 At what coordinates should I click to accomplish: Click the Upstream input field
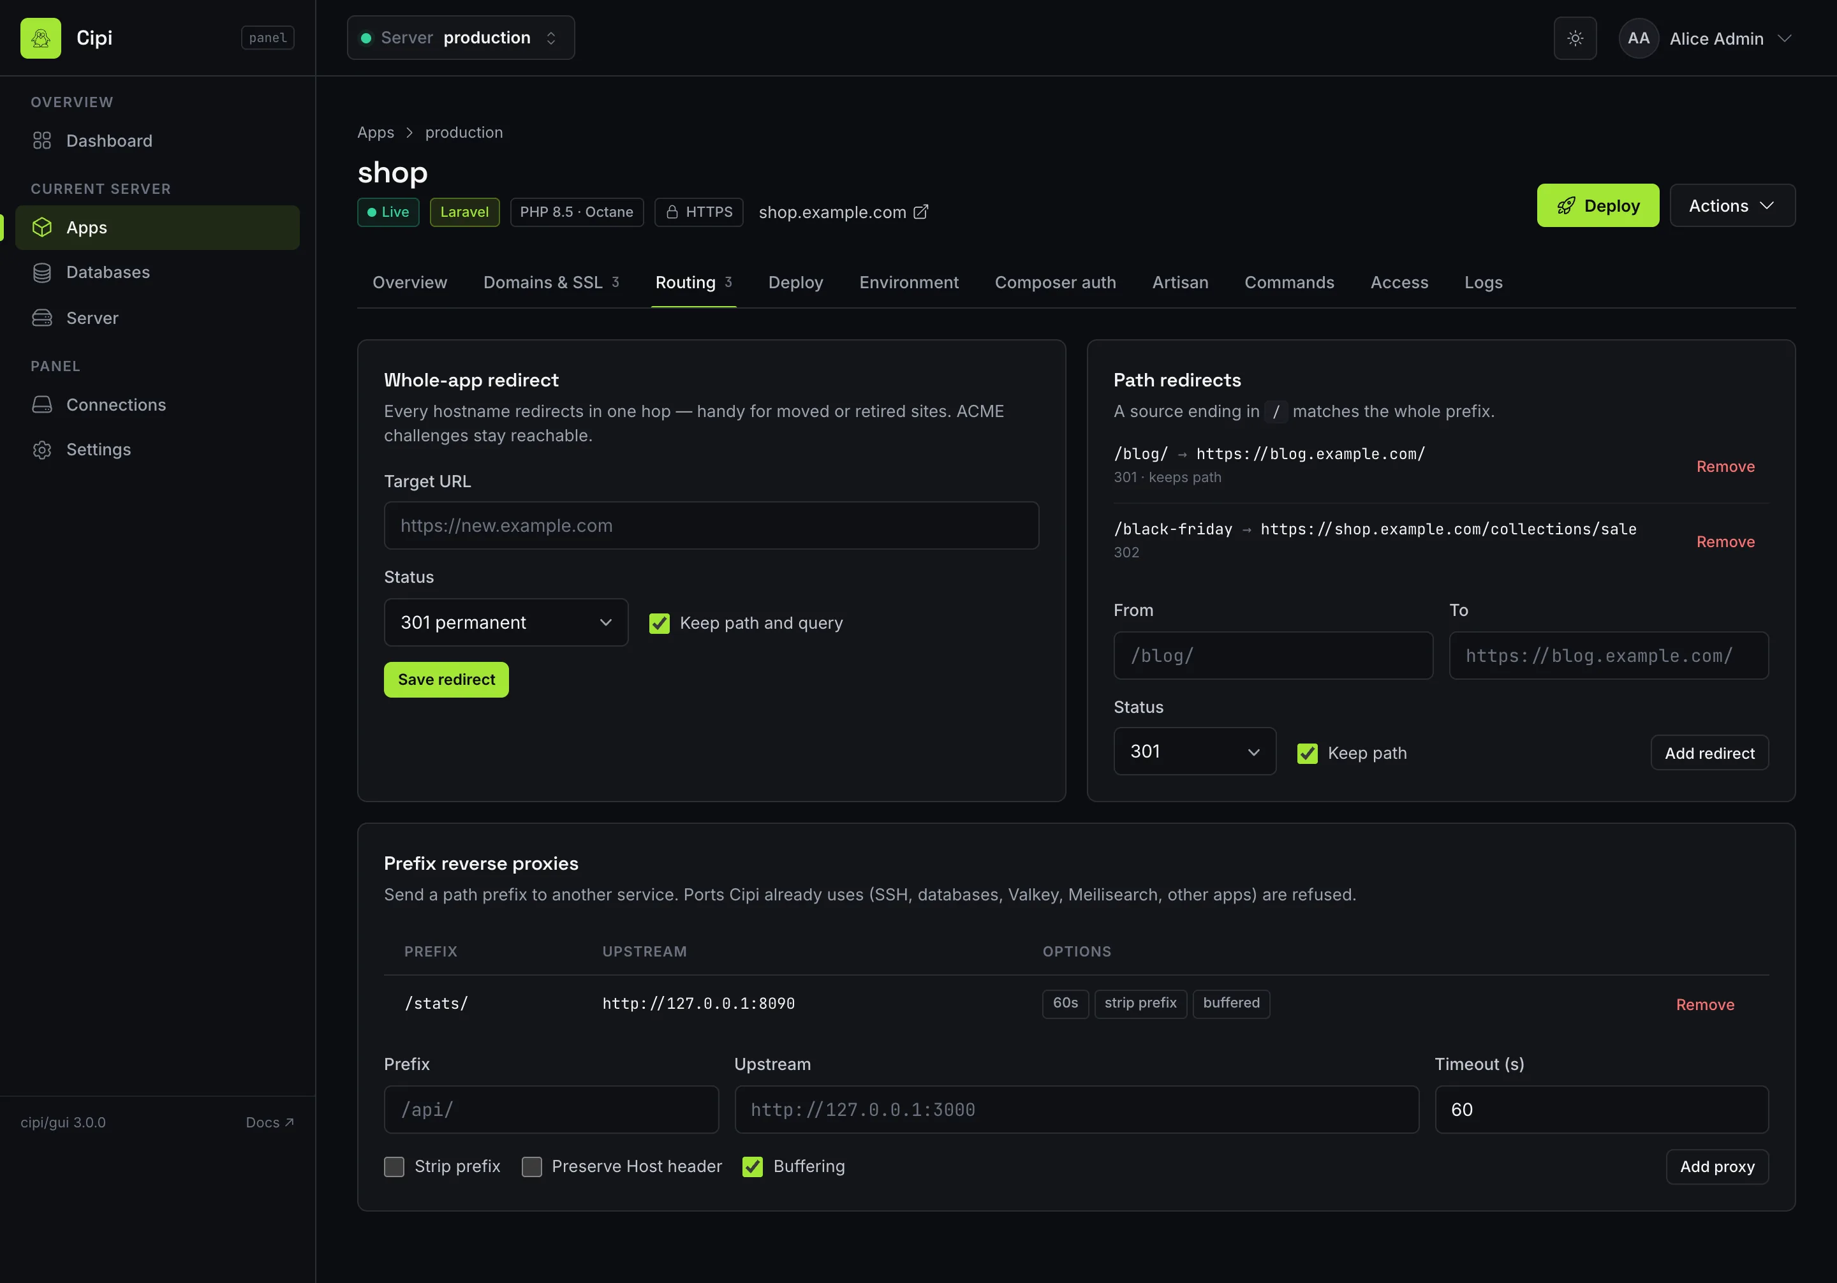1077,1110
